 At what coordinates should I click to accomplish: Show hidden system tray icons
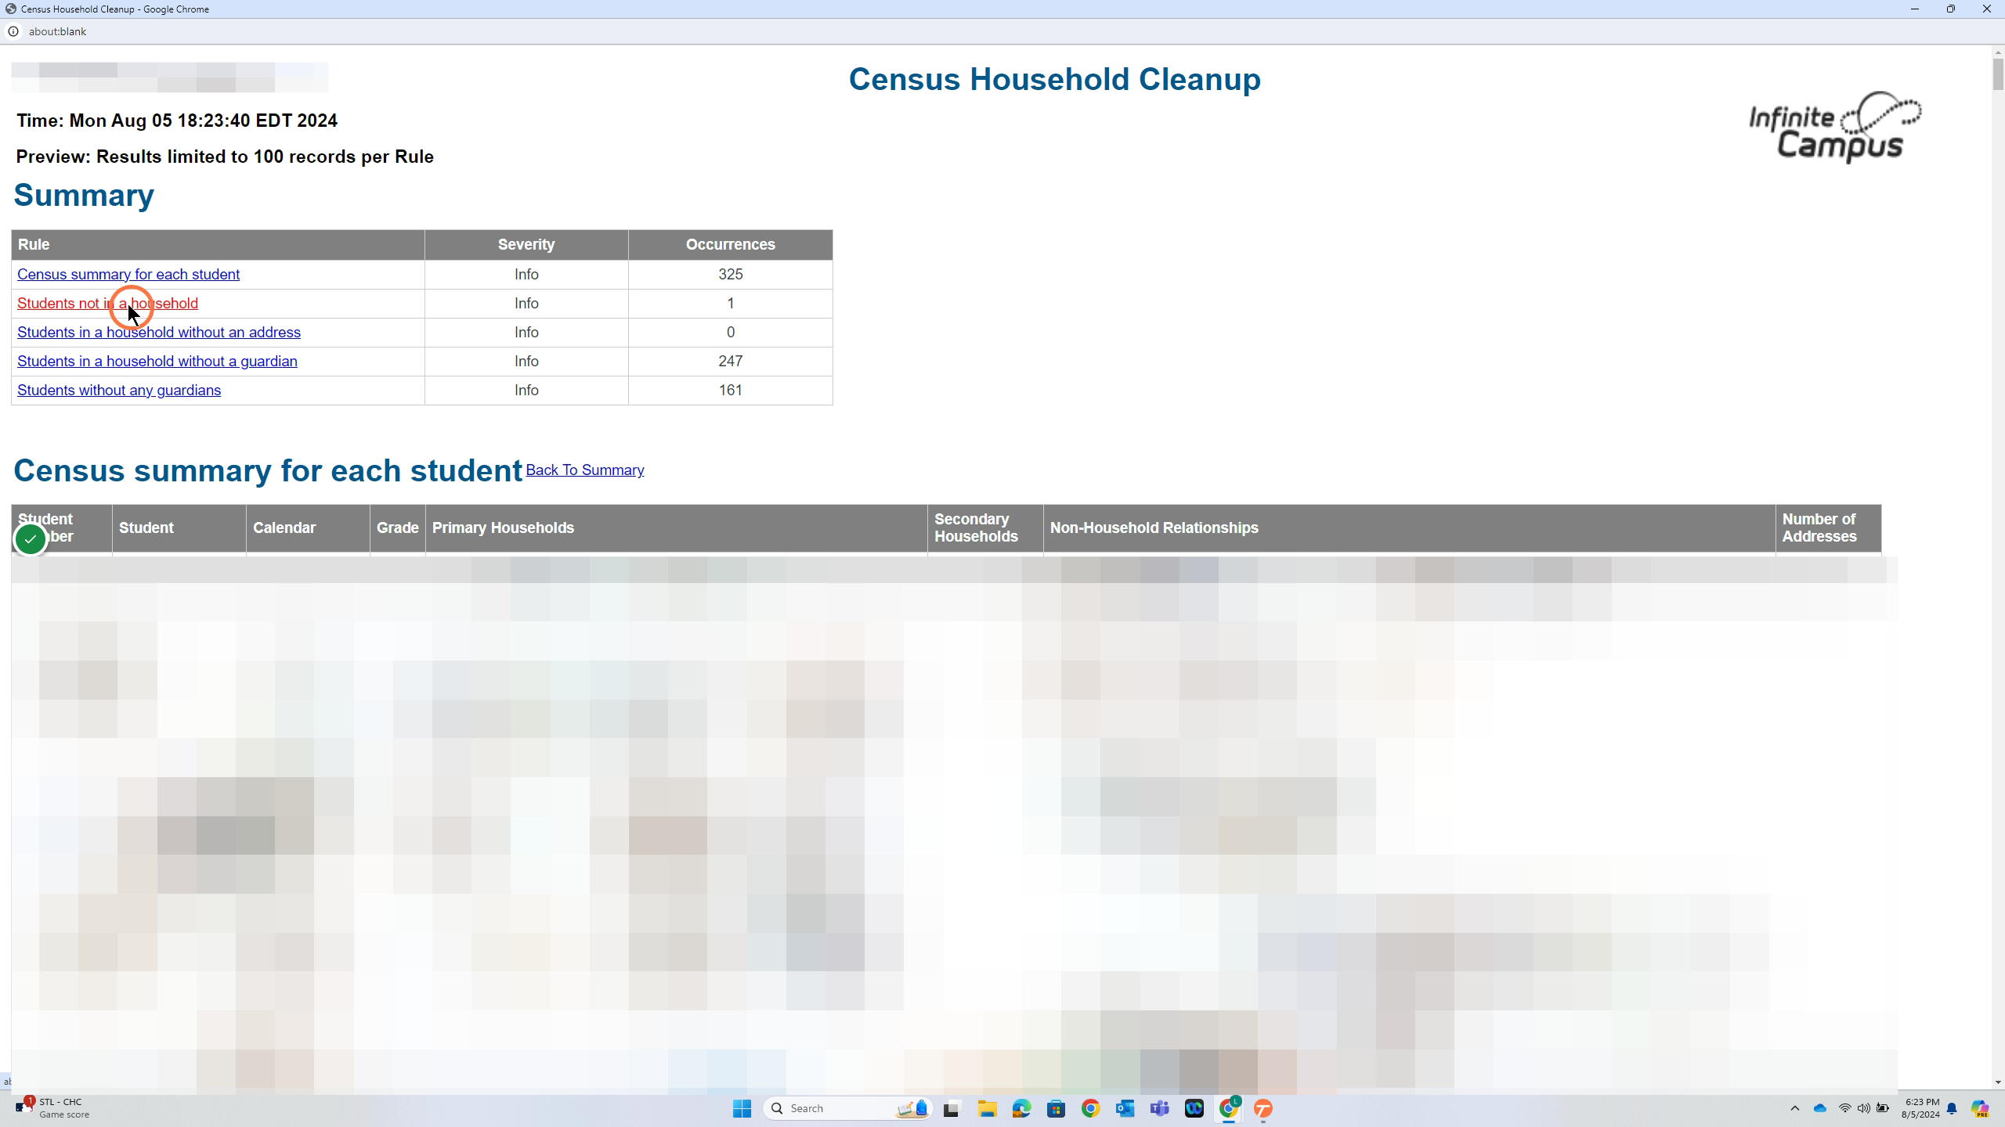pos(1795,1108)
